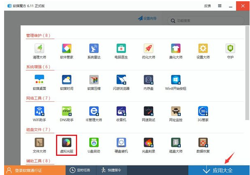Open 网址监控 spy icon
Viewport: 250px width, 175px height.
click(x=176, y=114)
